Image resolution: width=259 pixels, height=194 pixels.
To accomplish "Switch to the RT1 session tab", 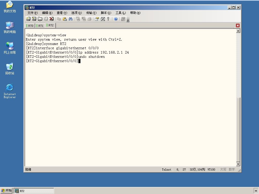I will 40,26.
